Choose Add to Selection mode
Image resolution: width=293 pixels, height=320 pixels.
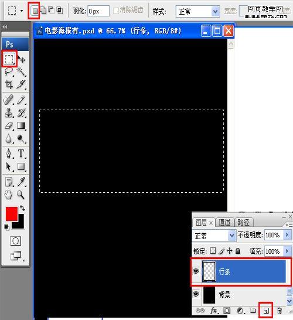point(43,11)
